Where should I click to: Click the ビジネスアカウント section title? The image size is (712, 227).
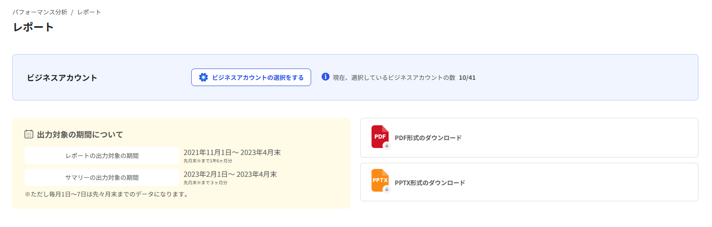coord(62,78)
